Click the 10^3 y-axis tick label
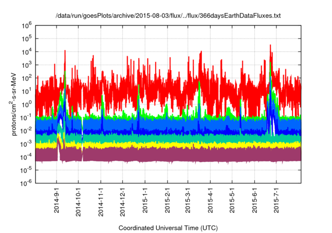Viewport: 332px width, 233px height. 26,65
